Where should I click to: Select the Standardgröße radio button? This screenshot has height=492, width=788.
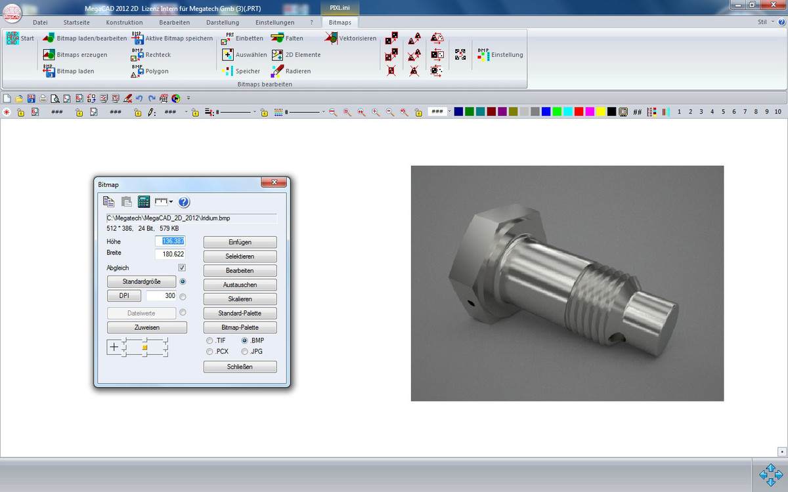pos(183,281)
